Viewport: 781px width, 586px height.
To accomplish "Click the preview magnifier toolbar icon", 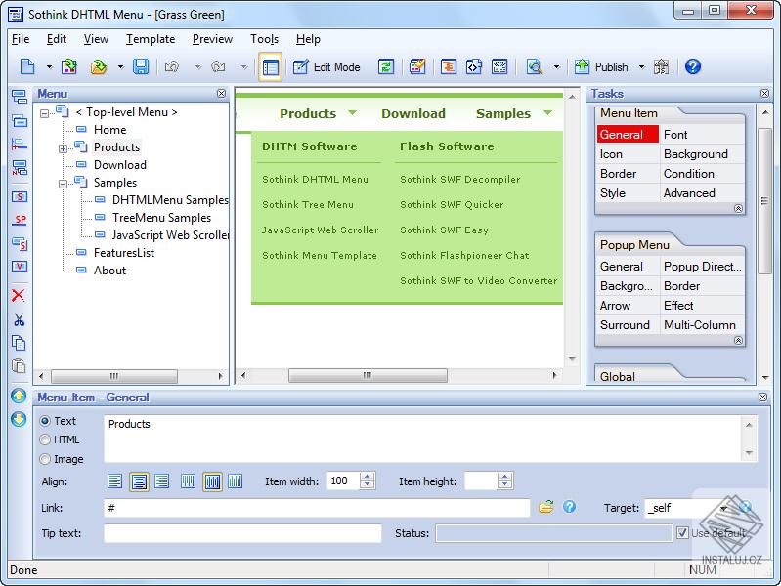I will (534, 67).
